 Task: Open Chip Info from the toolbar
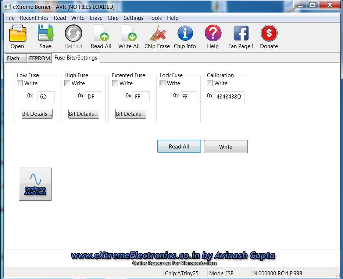[185, 33]
